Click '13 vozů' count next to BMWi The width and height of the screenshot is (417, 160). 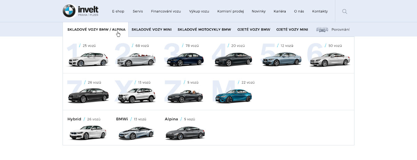[140, 119]
